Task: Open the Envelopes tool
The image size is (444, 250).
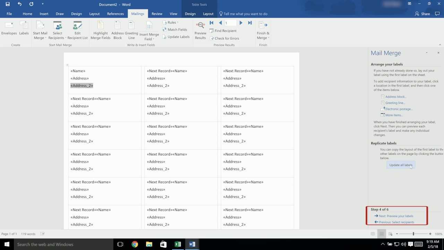Action: (9, 30)
